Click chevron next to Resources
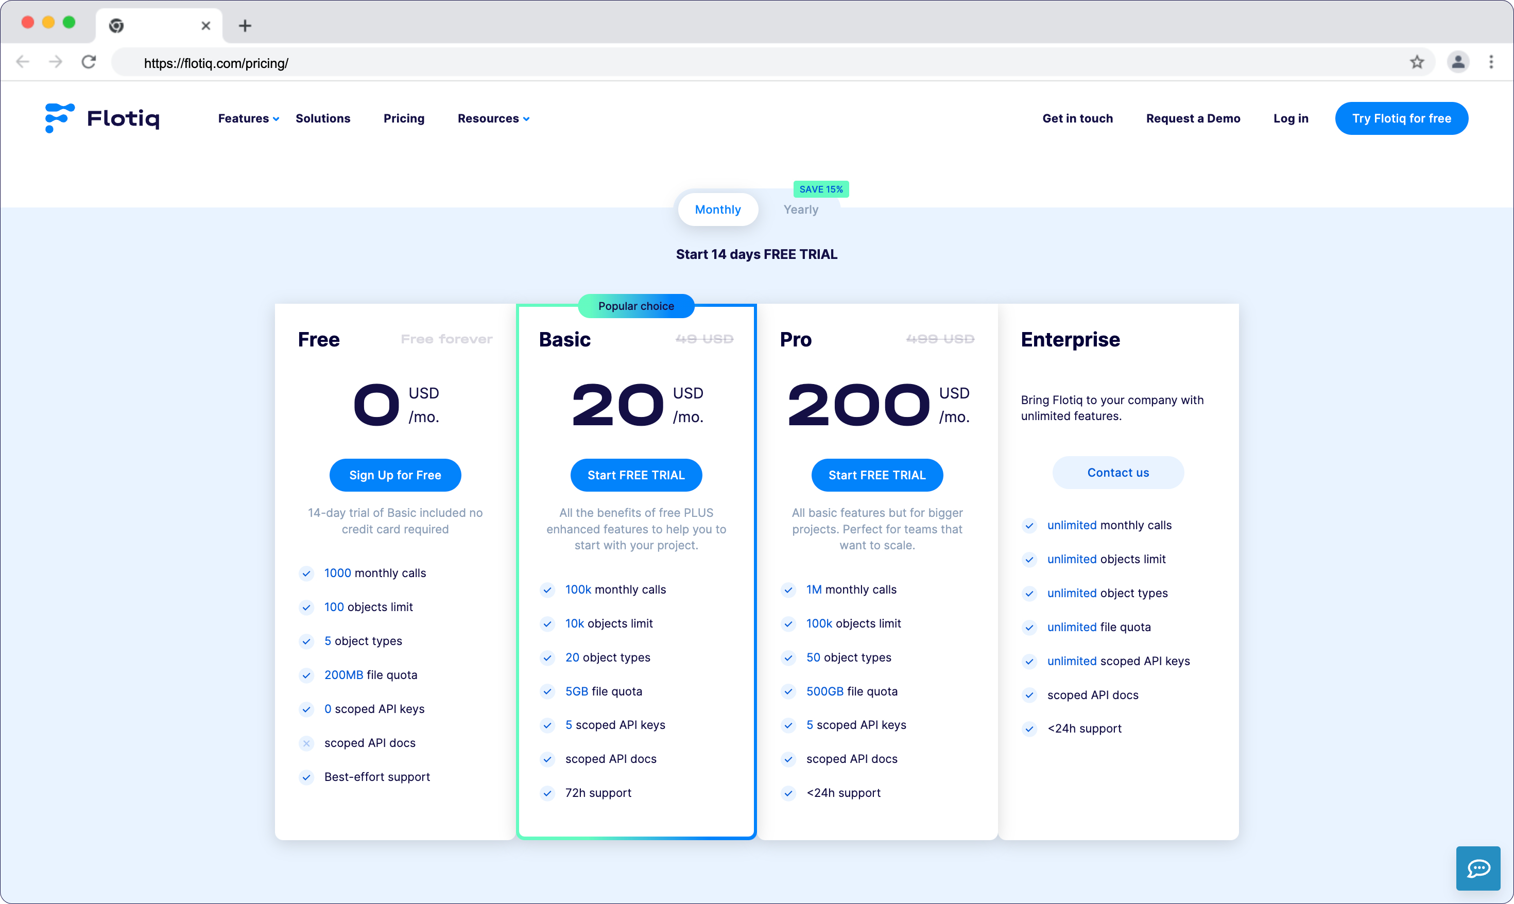Image resolution: width=1514 pixels, height=904 pixels. [x=526, y=119]
